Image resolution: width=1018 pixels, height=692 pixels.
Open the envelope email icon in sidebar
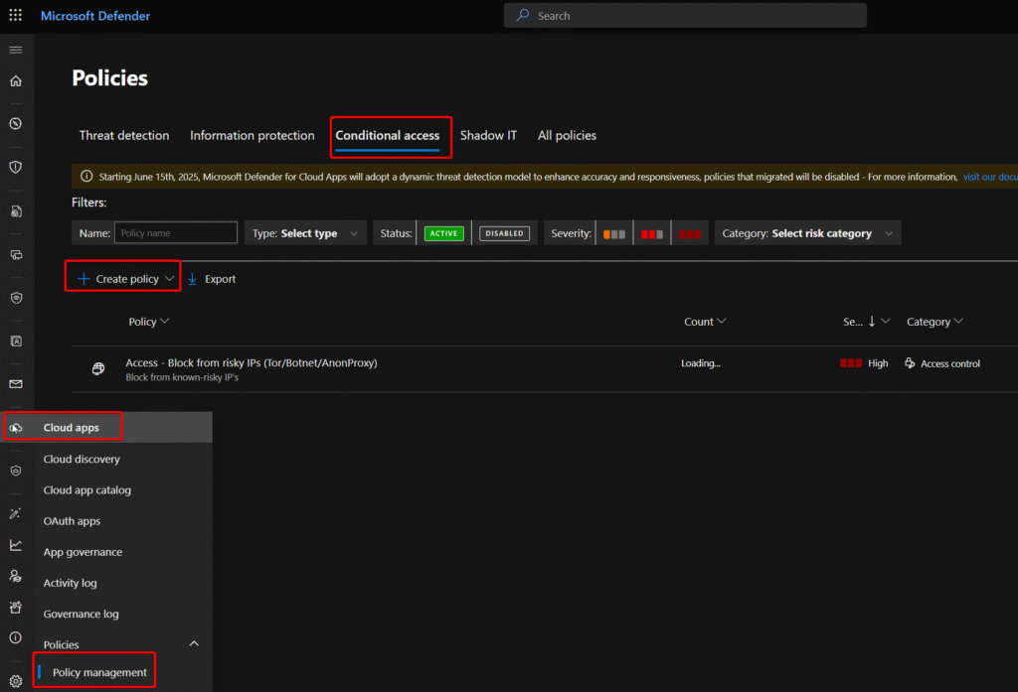click(15, 384)
